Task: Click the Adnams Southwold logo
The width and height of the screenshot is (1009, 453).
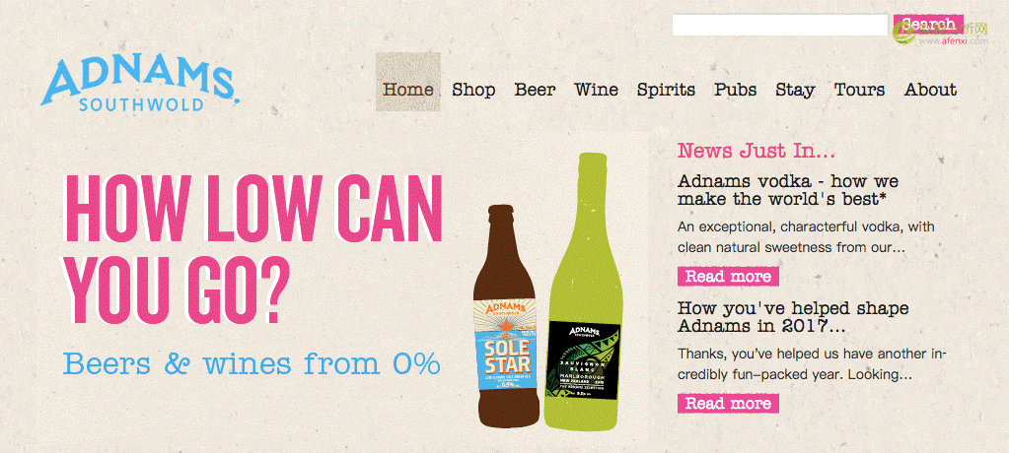Action: click(140, 85)
